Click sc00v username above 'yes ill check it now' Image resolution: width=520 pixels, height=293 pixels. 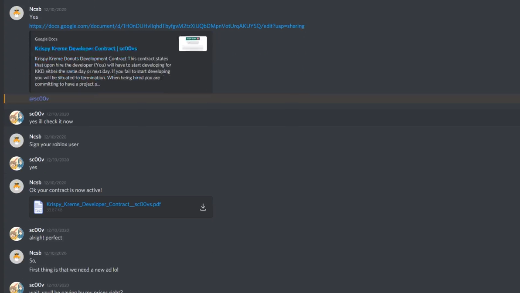(37, 114)
